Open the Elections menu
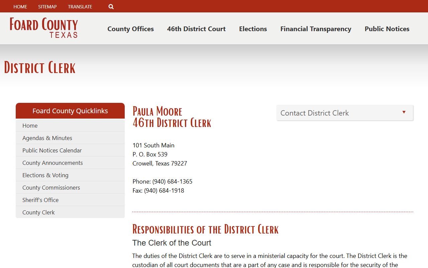Screen dimensions: 428x268 click(253, 29)
